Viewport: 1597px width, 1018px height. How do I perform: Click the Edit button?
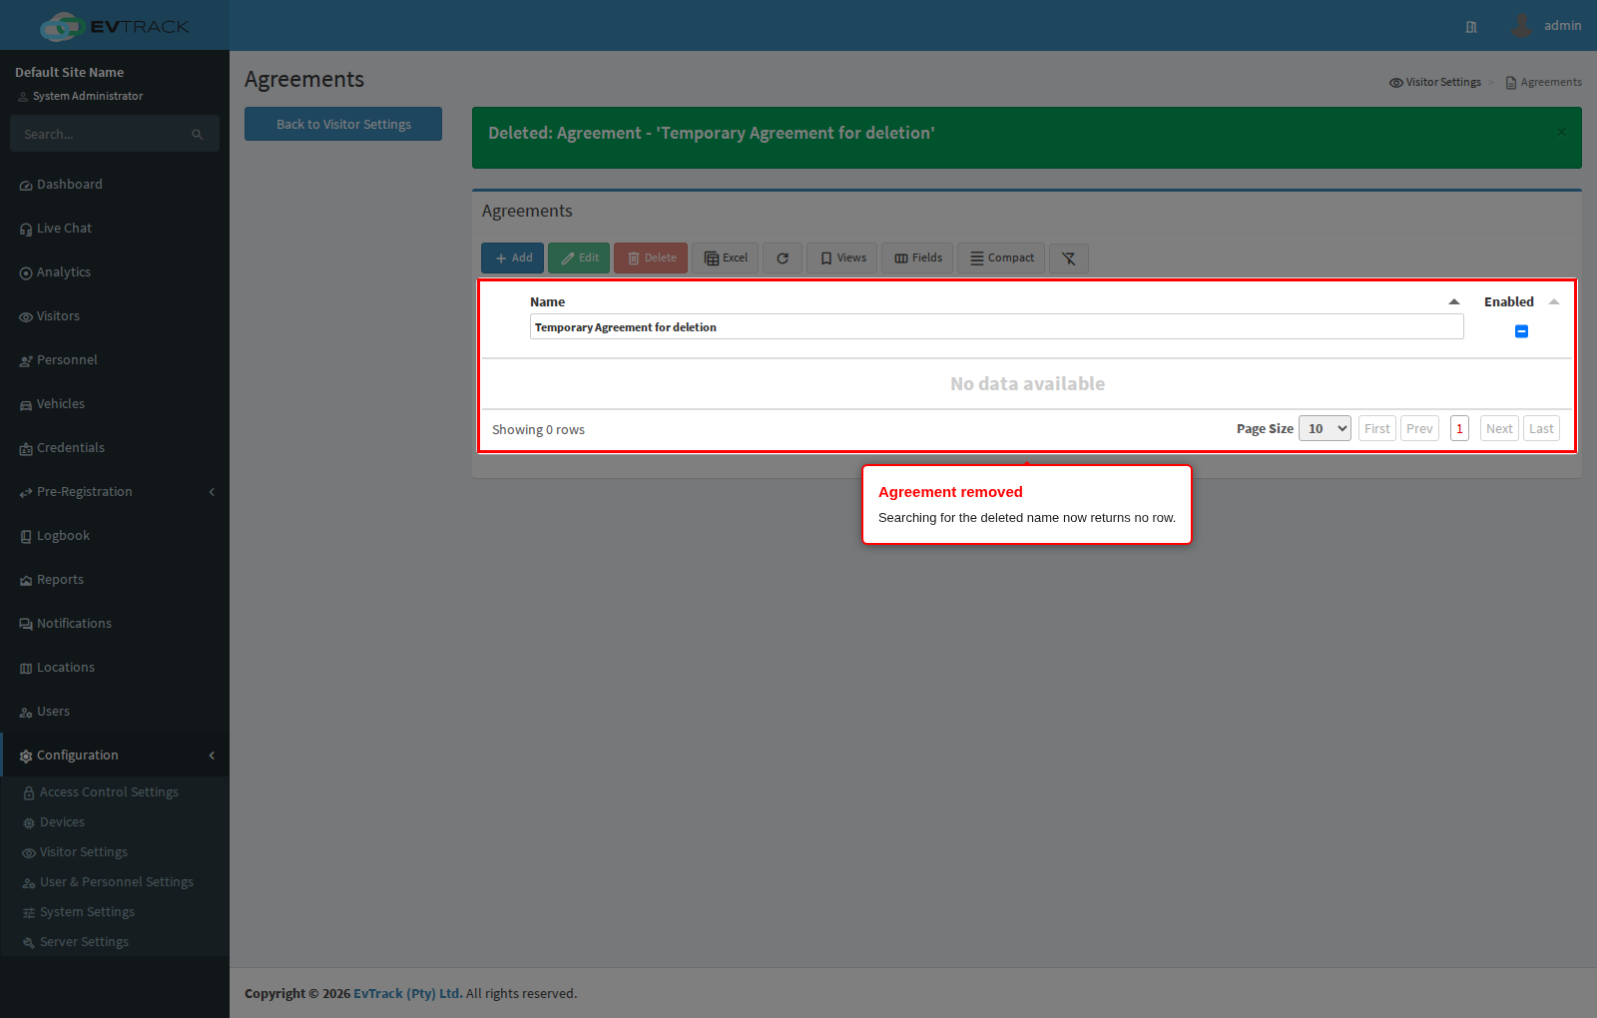pos(579,257)
